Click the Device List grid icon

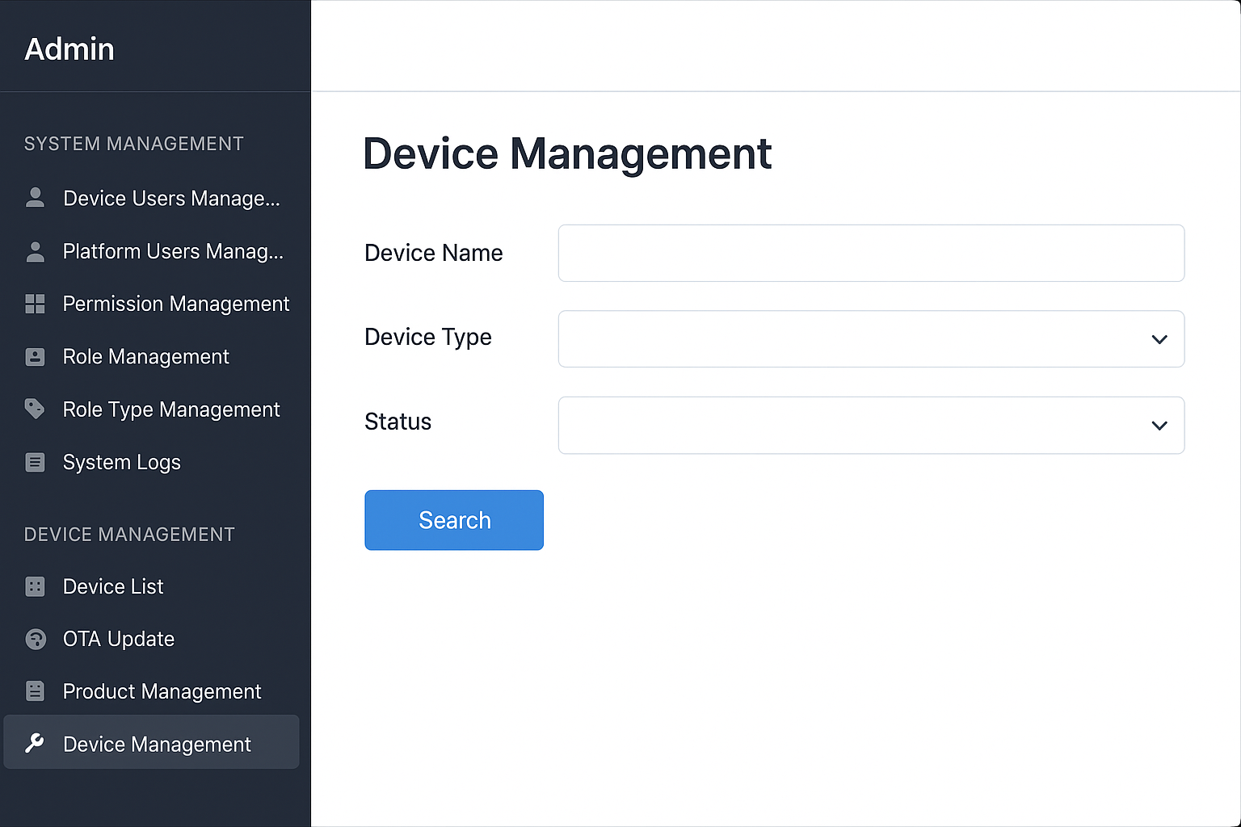[x=35, y=586]
